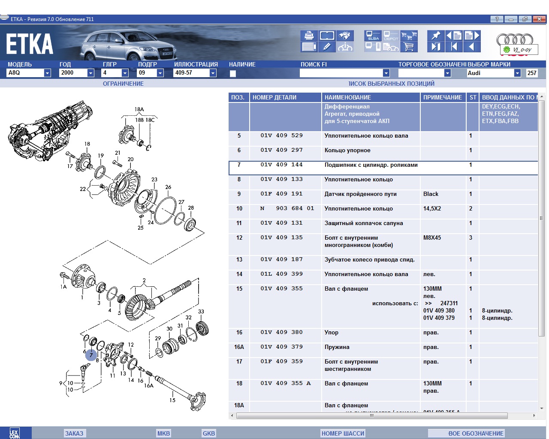Click callout 15 on the flange shaft drawing
Viewport: 549px width, 439px height.
[172, 400]
